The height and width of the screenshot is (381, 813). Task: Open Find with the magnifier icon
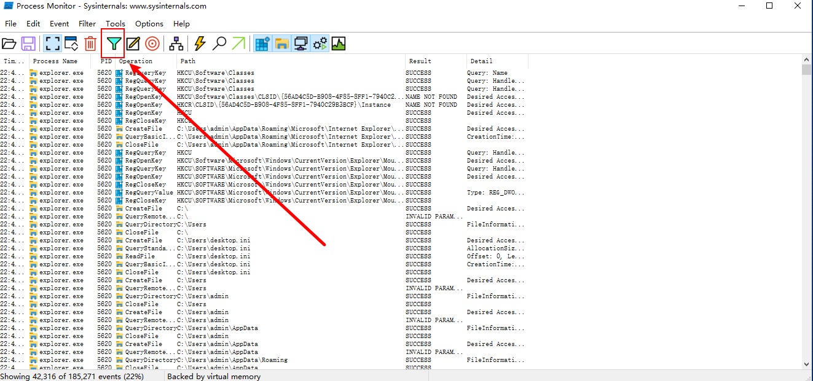(x=219, y=44)
